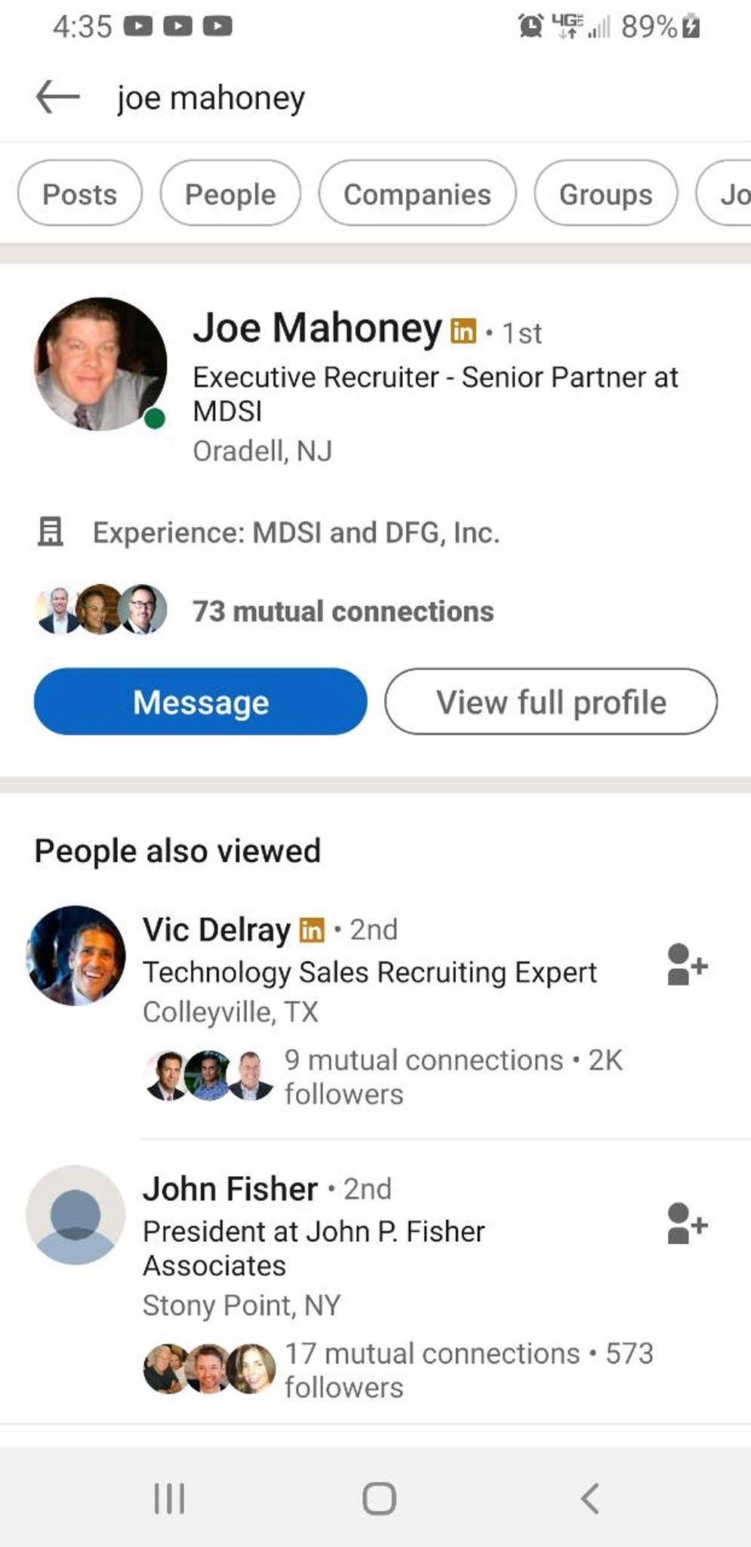Tap the back arrow beside search text
The width and height of the screenshot is (751, 1547).
click(x=58, y=97)
